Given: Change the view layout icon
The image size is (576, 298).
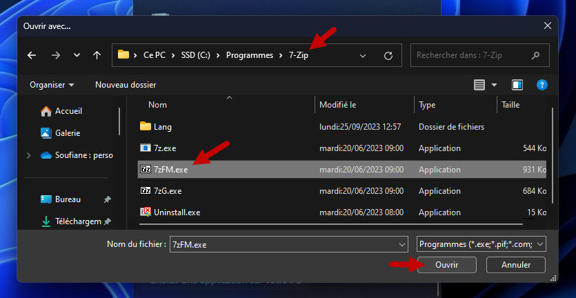Looking at the screenshot, I should (x=479, y=85).
